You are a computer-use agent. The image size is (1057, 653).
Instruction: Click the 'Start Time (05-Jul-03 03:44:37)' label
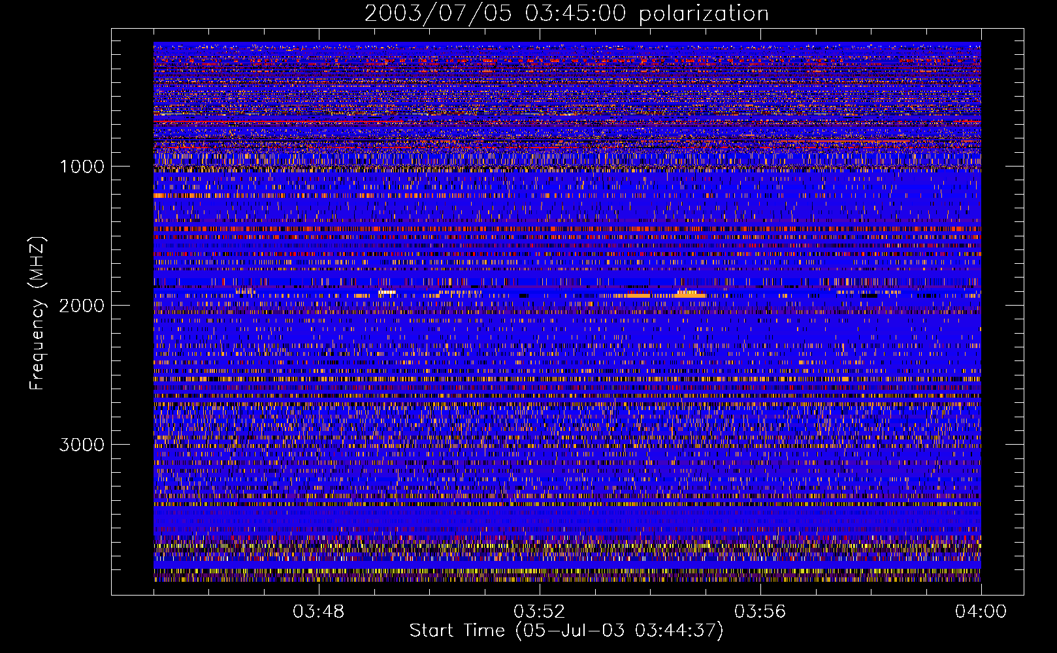566,631
